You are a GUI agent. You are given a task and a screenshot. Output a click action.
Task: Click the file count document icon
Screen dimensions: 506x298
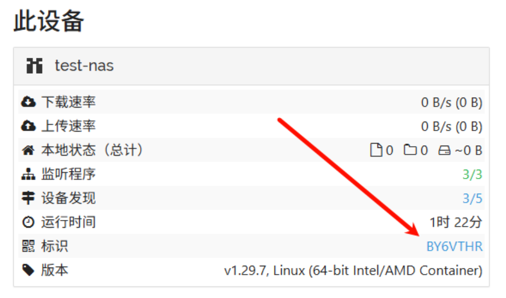(376, 150)
